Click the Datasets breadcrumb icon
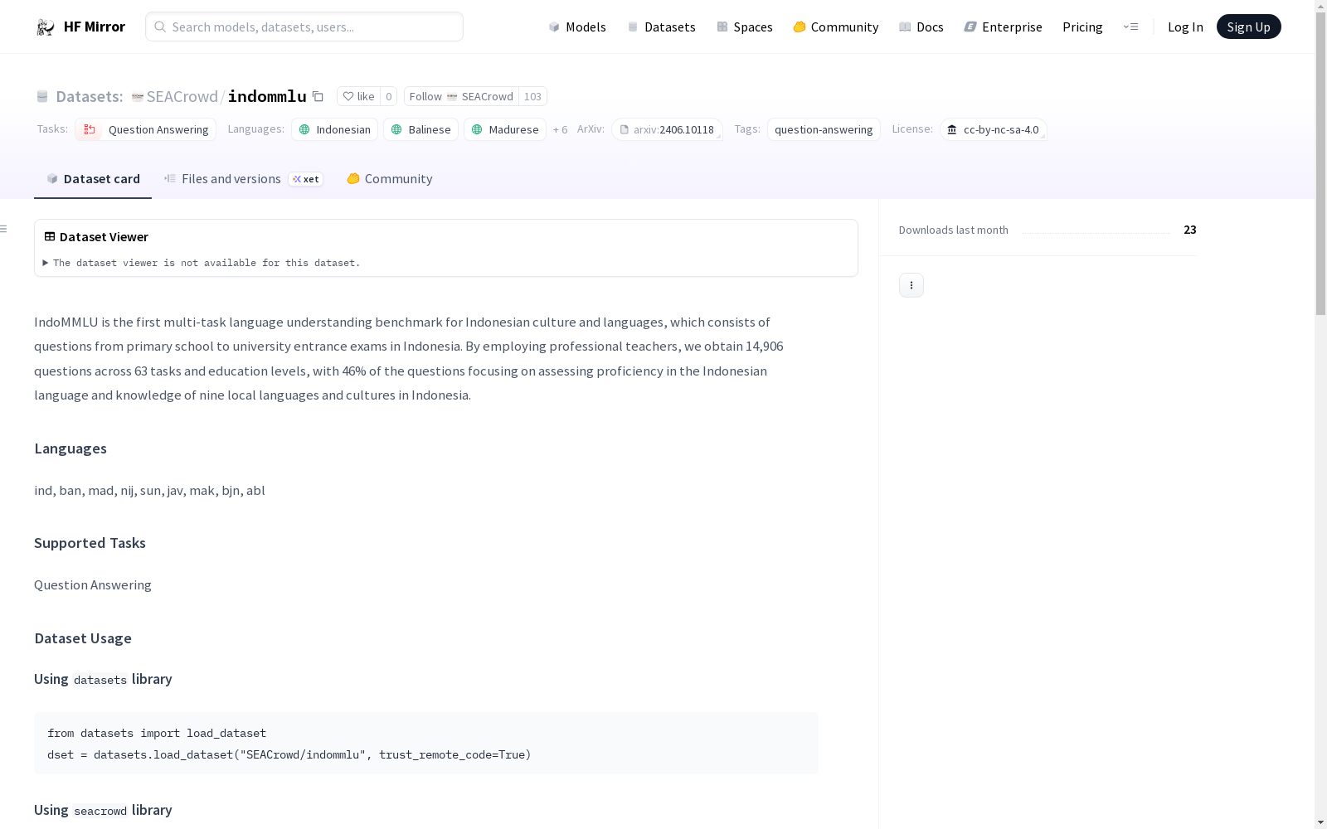This screenshot has width=1327, height=829. (x=42, y=97)
